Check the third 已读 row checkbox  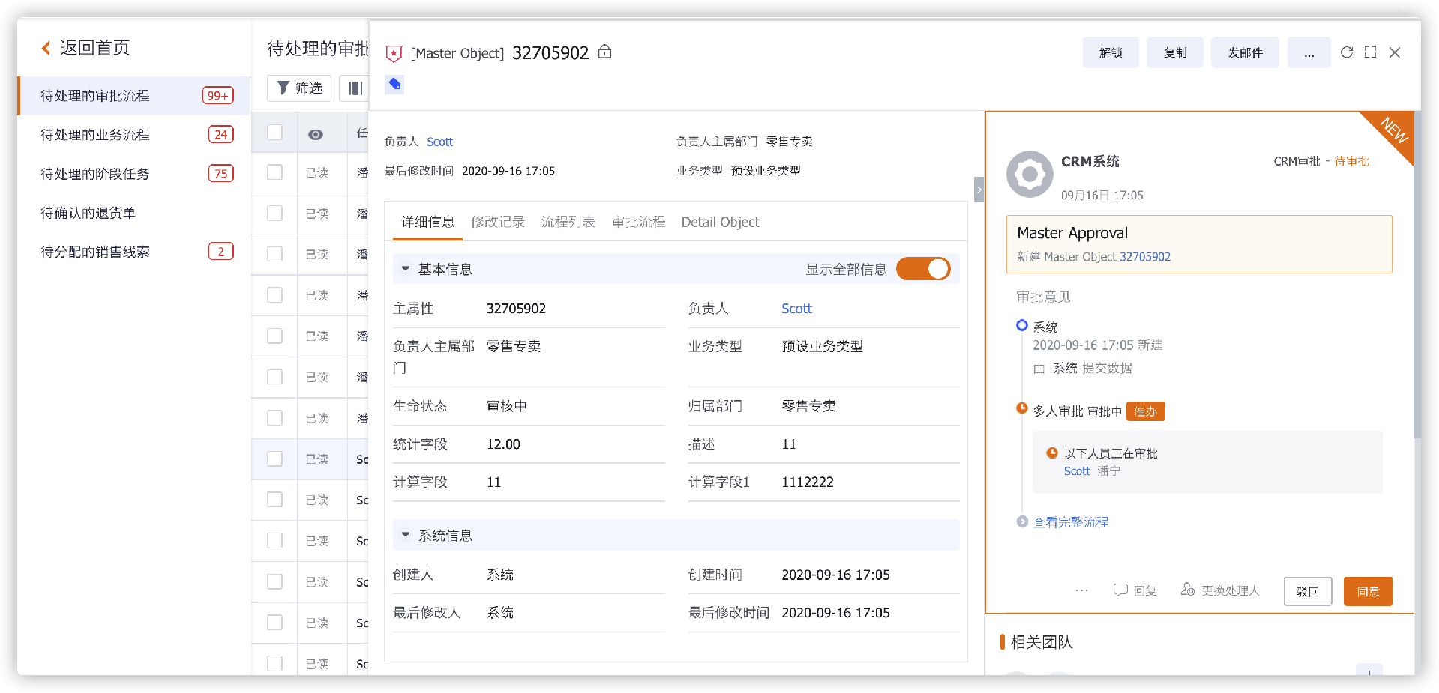[x=275, y=254]
